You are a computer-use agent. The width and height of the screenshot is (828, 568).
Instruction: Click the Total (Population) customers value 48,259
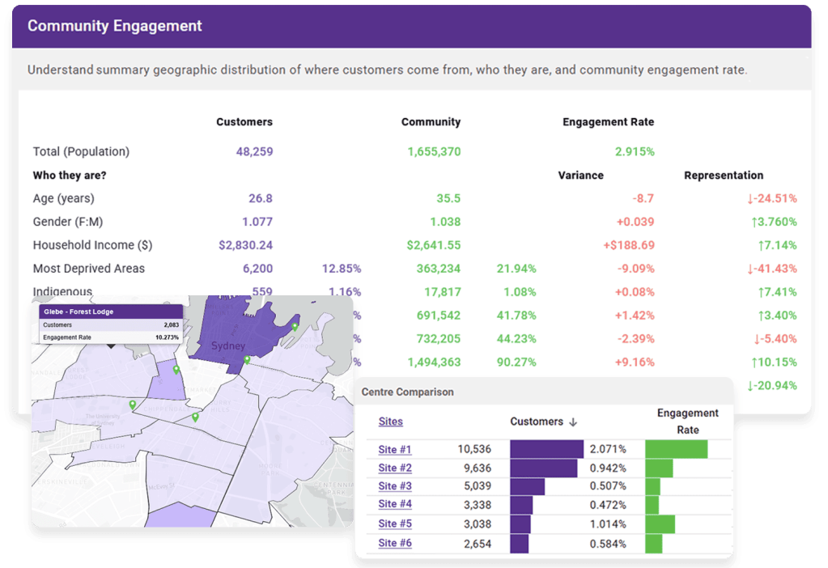pyautogui.click(x=254, y=151)
